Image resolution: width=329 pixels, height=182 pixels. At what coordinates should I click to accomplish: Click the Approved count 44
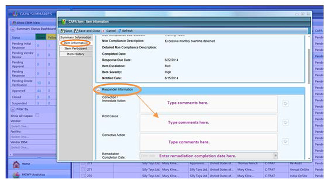pos(39,91)
